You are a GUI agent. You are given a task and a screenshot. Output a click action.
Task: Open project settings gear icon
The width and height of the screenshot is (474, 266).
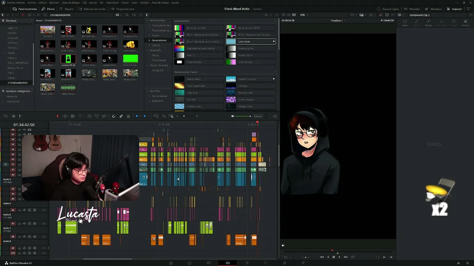pyautogui.click(x=468, y=263)
